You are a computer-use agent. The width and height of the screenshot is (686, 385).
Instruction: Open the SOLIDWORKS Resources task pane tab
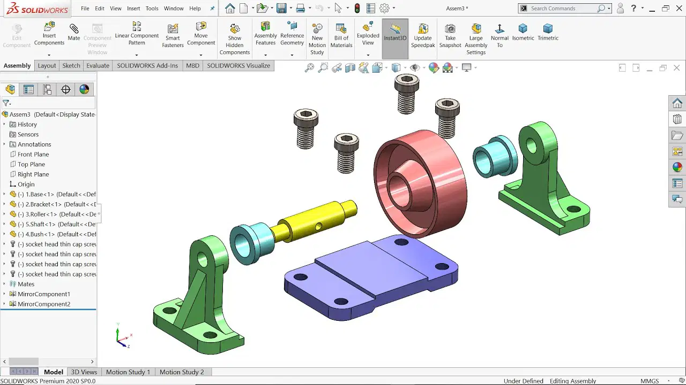point(677,103)
